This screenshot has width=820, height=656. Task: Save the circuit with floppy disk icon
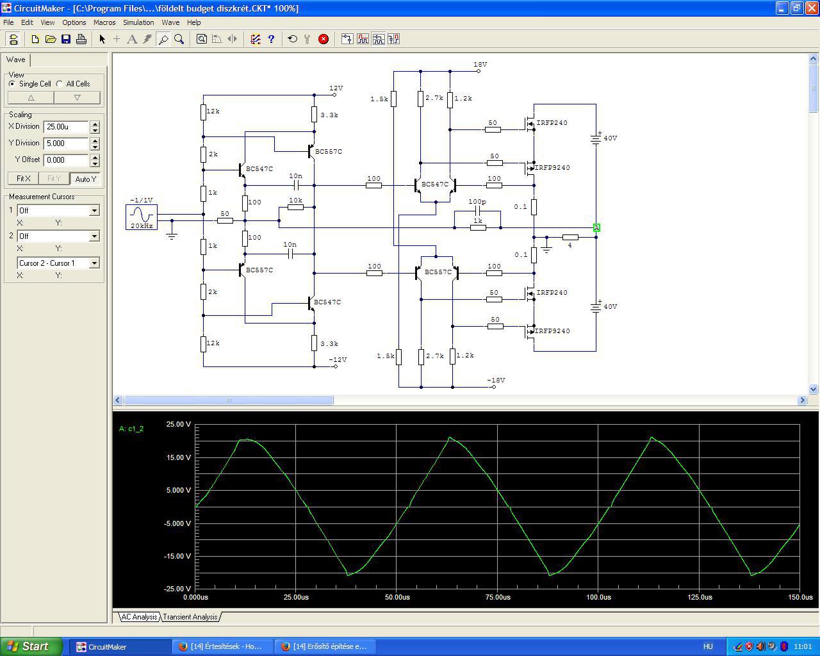pos(66,39)
